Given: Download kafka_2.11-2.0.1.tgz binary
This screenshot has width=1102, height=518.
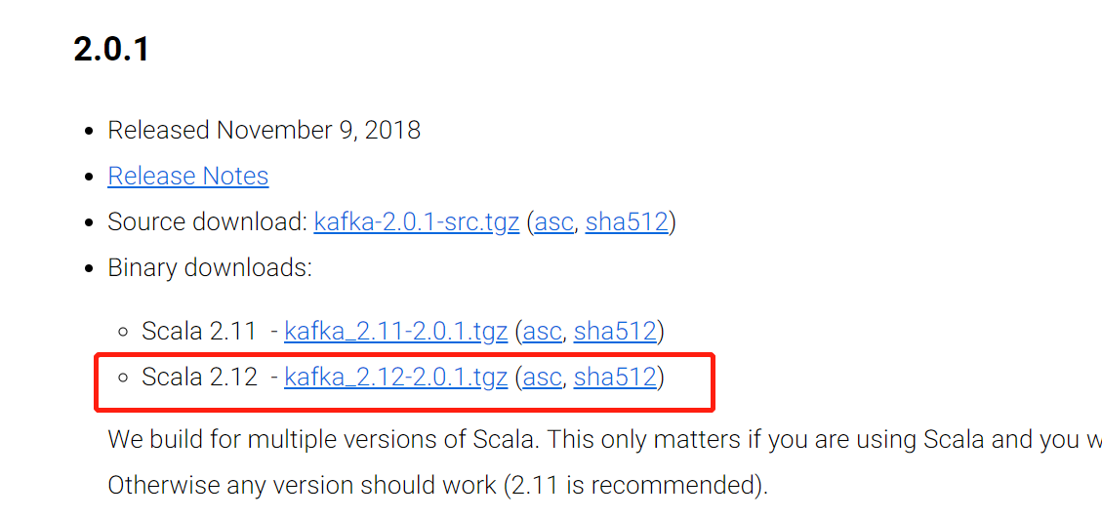Looking at the screenshot, I should coord(395,331).
